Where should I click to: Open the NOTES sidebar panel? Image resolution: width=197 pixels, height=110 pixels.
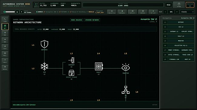[x=5, y=68]
